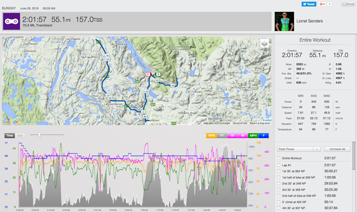Click the Email share button

point(348,4)
